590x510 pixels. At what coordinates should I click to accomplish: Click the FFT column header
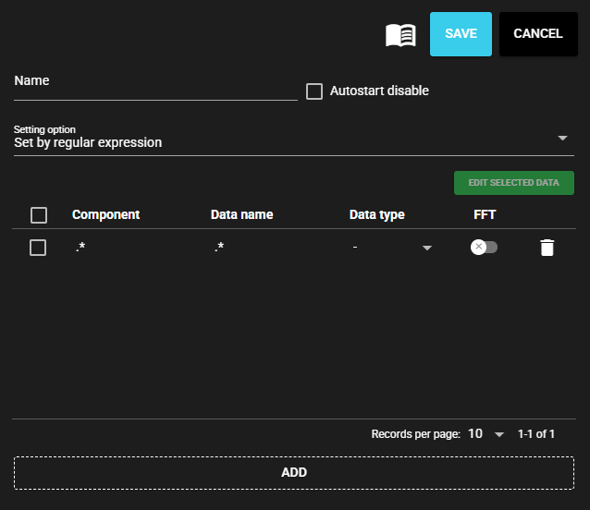pyautogui.click(x=485, y=214)
